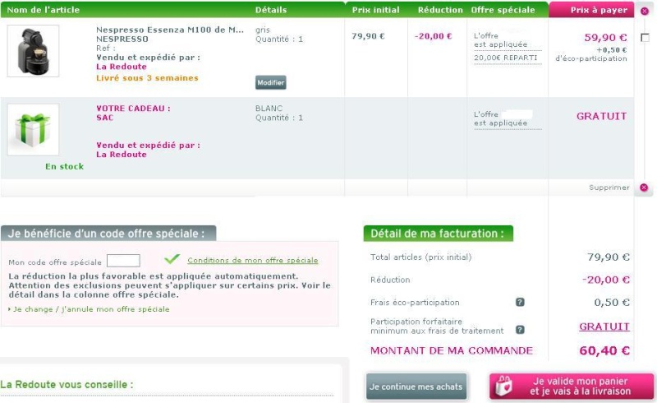Click the 'Offre spéciale' column header

coord(503,10)
